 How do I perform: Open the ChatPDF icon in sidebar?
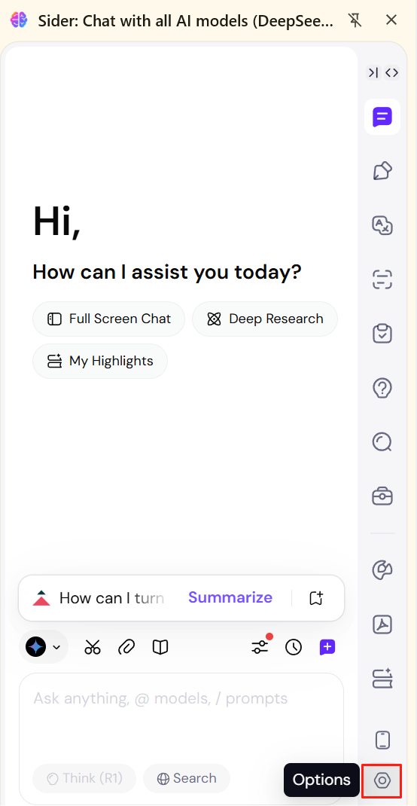click(382, 625)
